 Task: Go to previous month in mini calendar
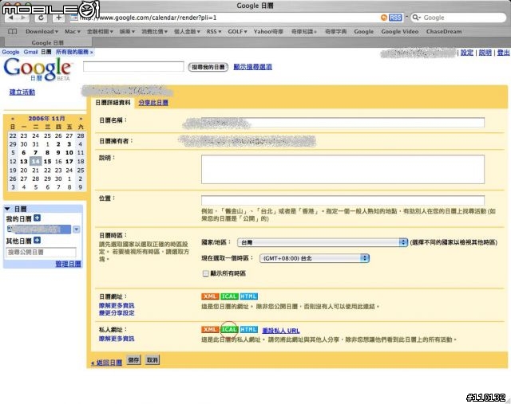13,119
